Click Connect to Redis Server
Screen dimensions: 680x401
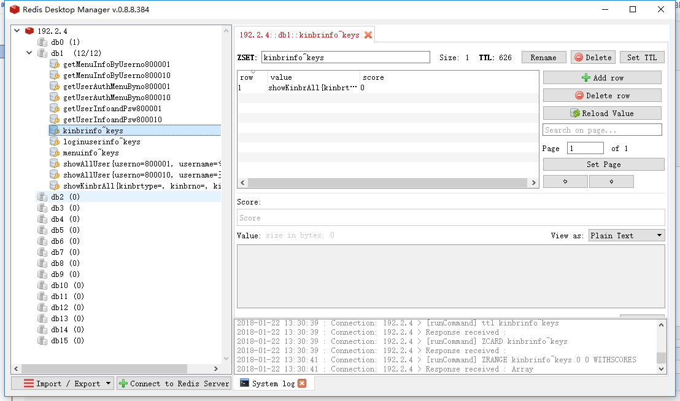pos(174,383)
